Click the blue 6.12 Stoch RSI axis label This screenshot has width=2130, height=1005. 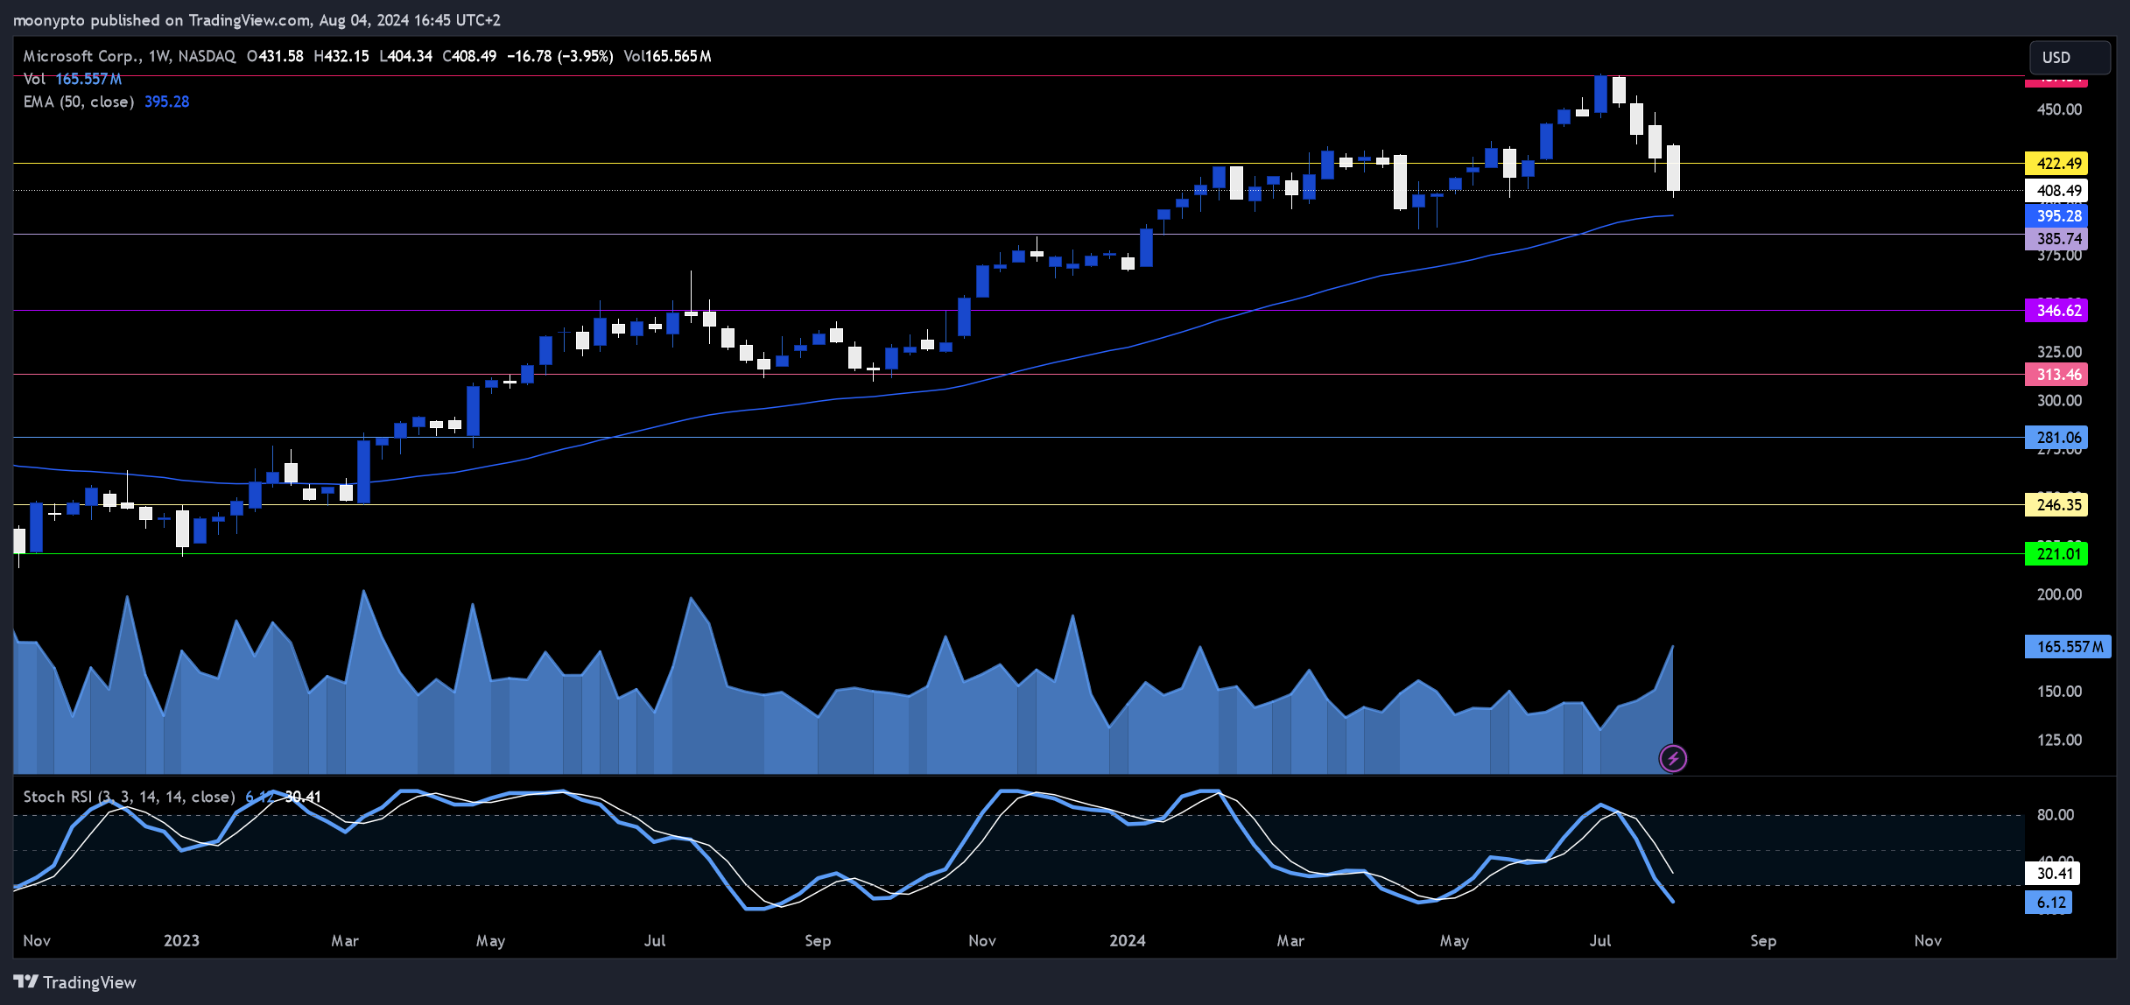(x=2049, y=903)
